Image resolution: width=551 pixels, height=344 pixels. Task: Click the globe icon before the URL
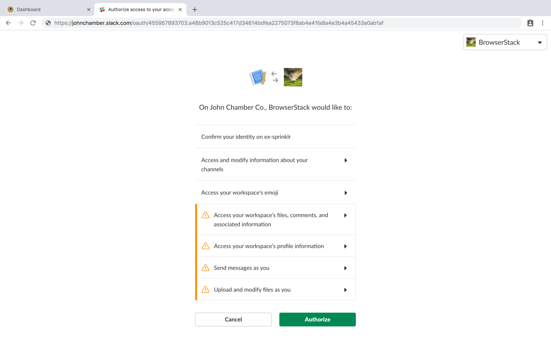[x=48, y=23]
